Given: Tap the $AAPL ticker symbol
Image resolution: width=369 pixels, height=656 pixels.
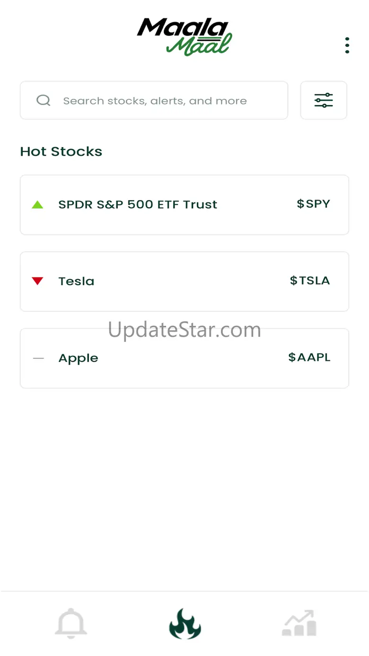Looking at the screenshot, I should tap(309, 358).
